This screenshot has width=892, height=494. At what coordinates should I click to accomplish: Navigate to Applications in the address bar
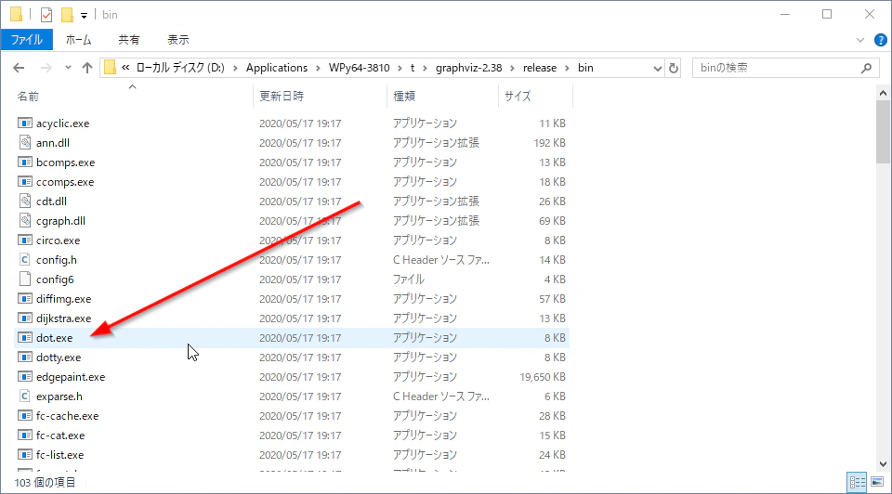[x=277, y=68]
